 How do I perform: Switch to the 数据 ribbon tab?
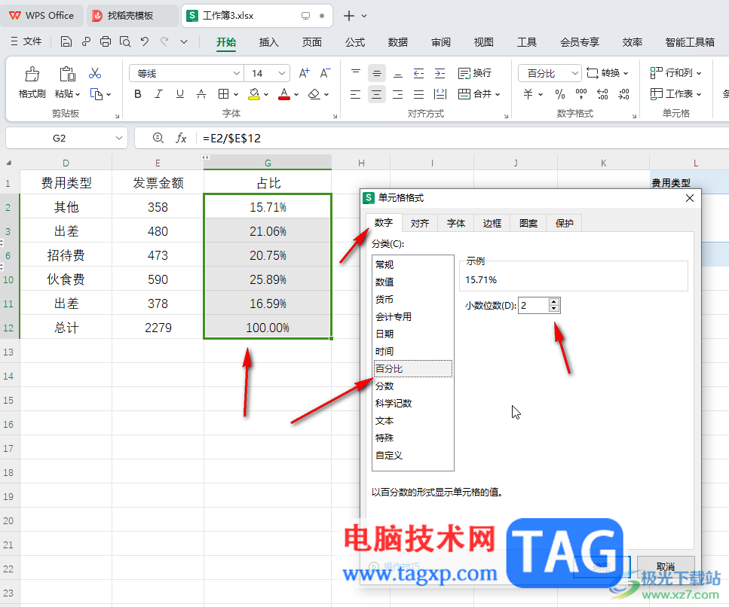398,42
